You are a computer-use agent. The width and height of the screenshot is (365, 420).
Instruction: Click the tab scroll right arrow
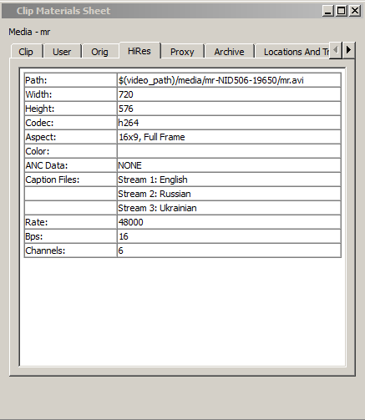click(348, 50)
